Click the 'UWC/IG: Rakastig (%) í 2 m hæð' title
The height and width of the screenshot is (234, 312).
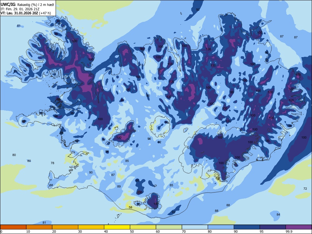[x=27, y=5]
